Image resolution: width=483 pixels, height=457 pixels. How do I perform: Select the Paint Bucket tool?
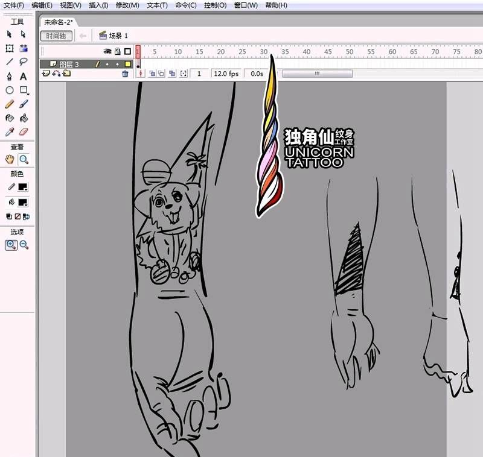click(24, 118)
